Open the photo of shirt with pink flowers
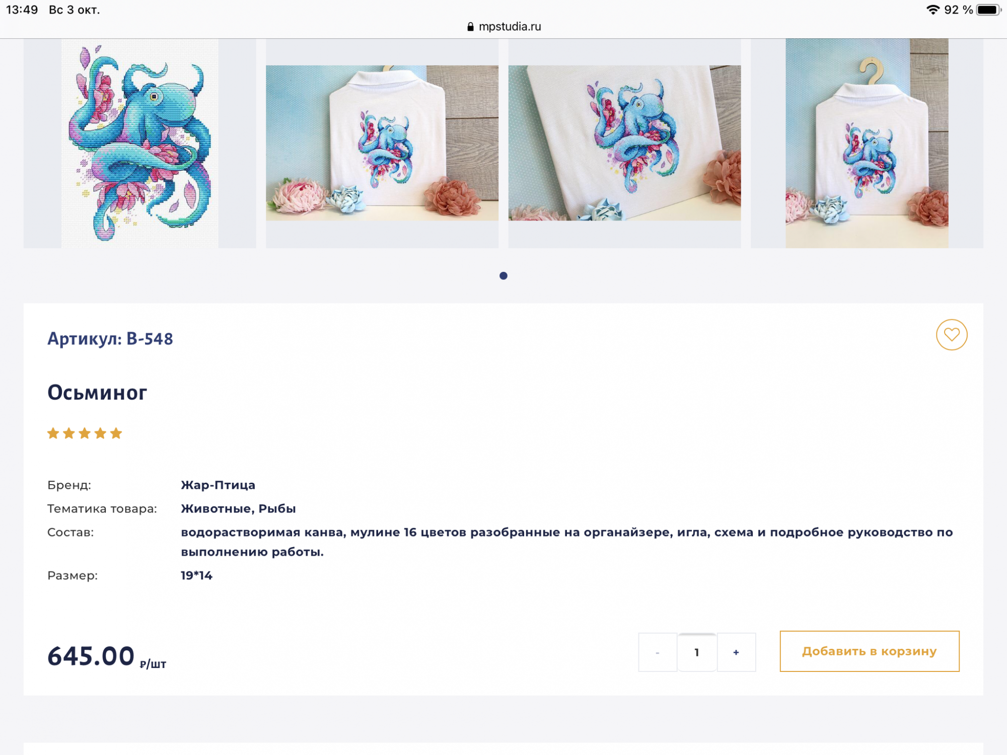The height and width of the screenshot is (755, 1007). click(382, 143)
